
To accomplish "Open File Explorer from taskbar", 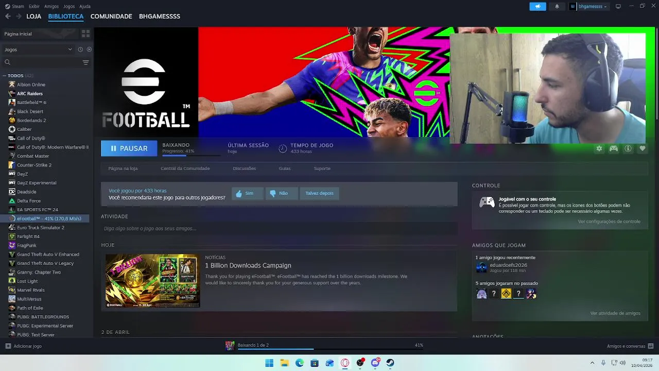I will (x=284, y=363).
